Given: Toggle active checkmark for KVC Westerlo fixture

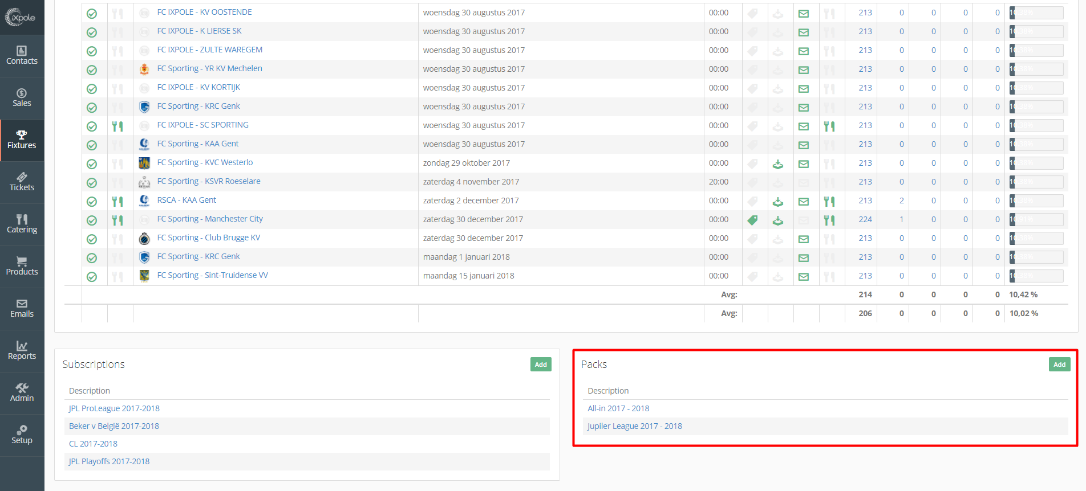Looking at the screenshot, I should (x=92, y=164).
